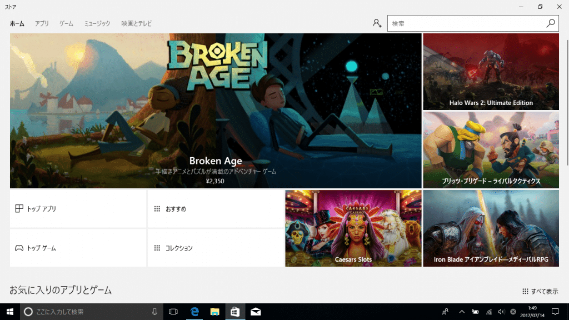Minimize the ストア window
This screenshot has height=320, width=569.
521,7
